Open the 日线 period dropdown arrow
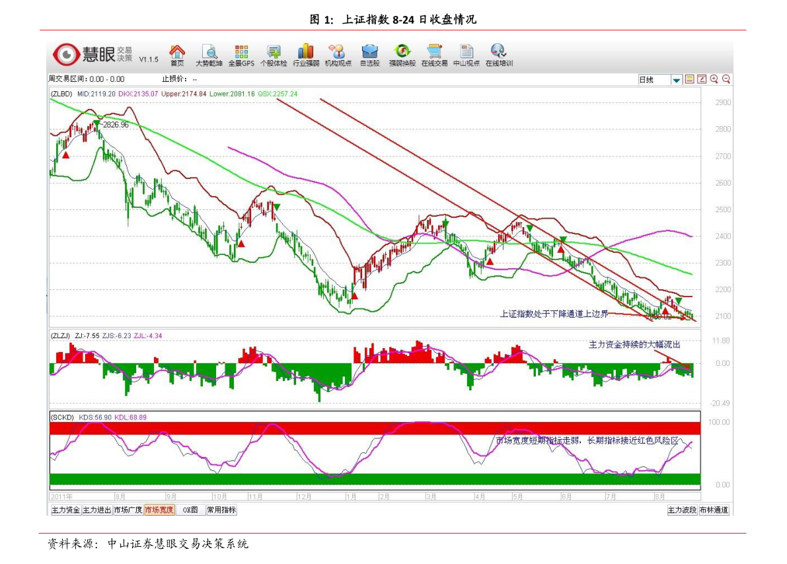787x564 pixels. tap(677, 80)
